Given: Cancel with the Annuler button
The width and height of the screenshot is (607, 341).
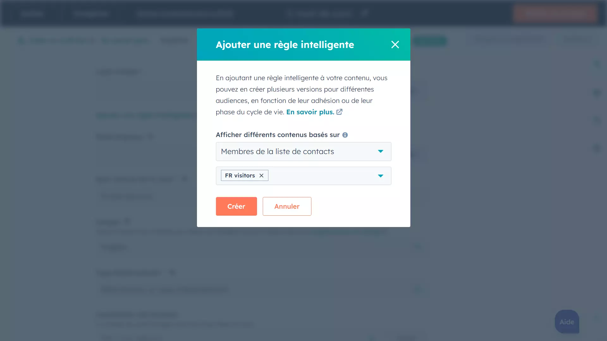Looking at the screenshot, I should pyautogui.click(x=287, y=206).
